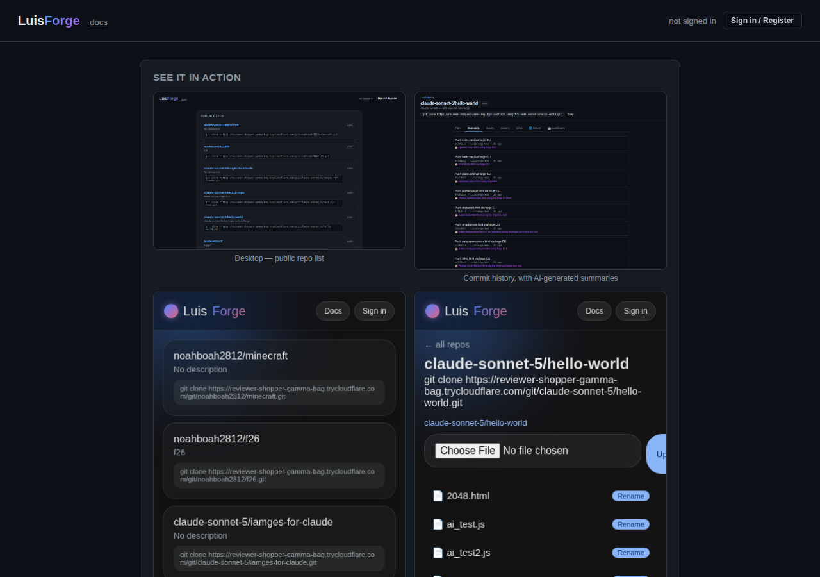Viewport: 820px width, 577px height.
Task: Click the claude-sonnet-5/hello-world blue link
Action: click(x=475, y=422)
